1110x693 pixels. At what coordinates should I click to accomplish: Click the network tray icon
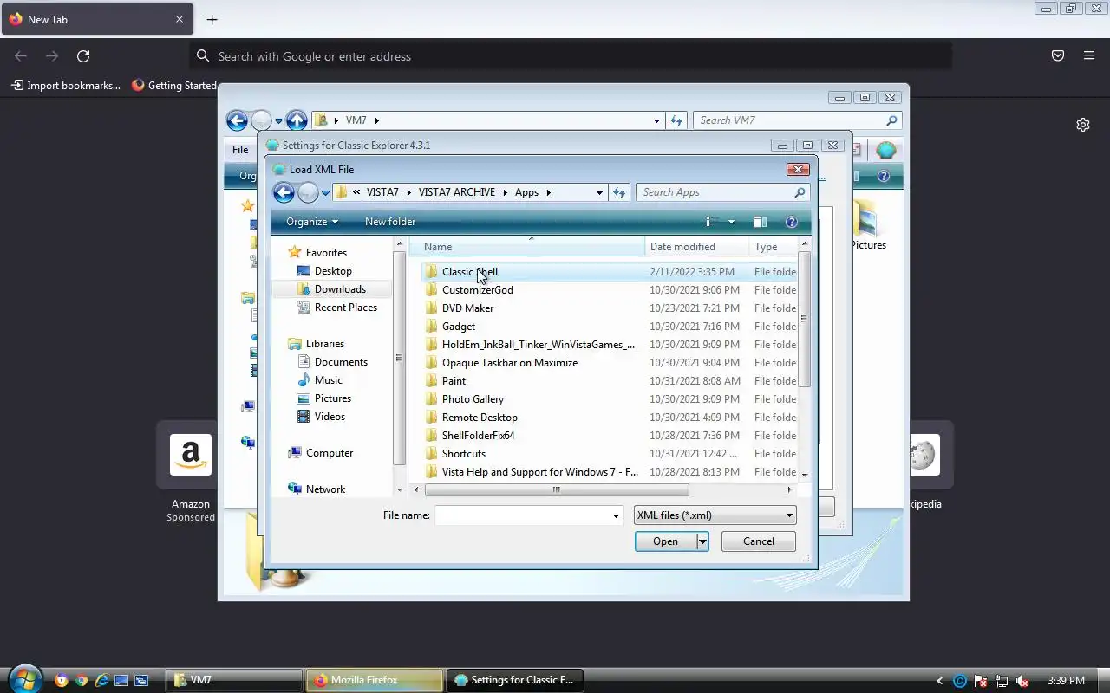tap(1002, 681)
